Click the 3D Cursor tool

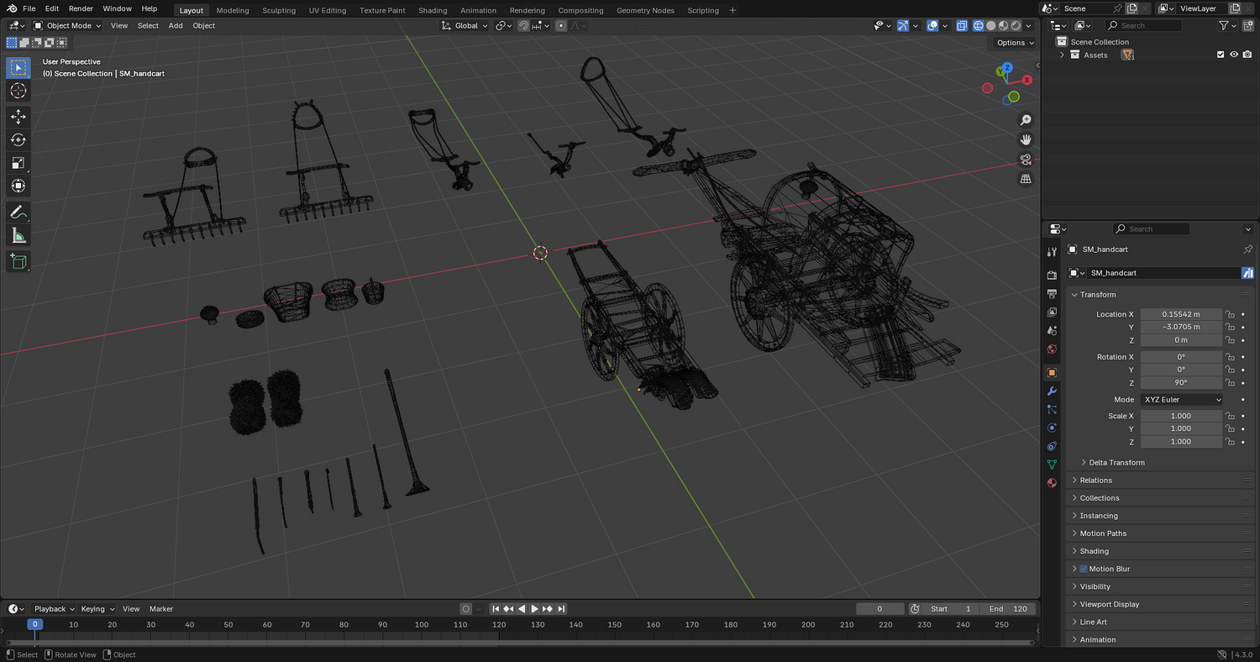(x=18, y=91)
